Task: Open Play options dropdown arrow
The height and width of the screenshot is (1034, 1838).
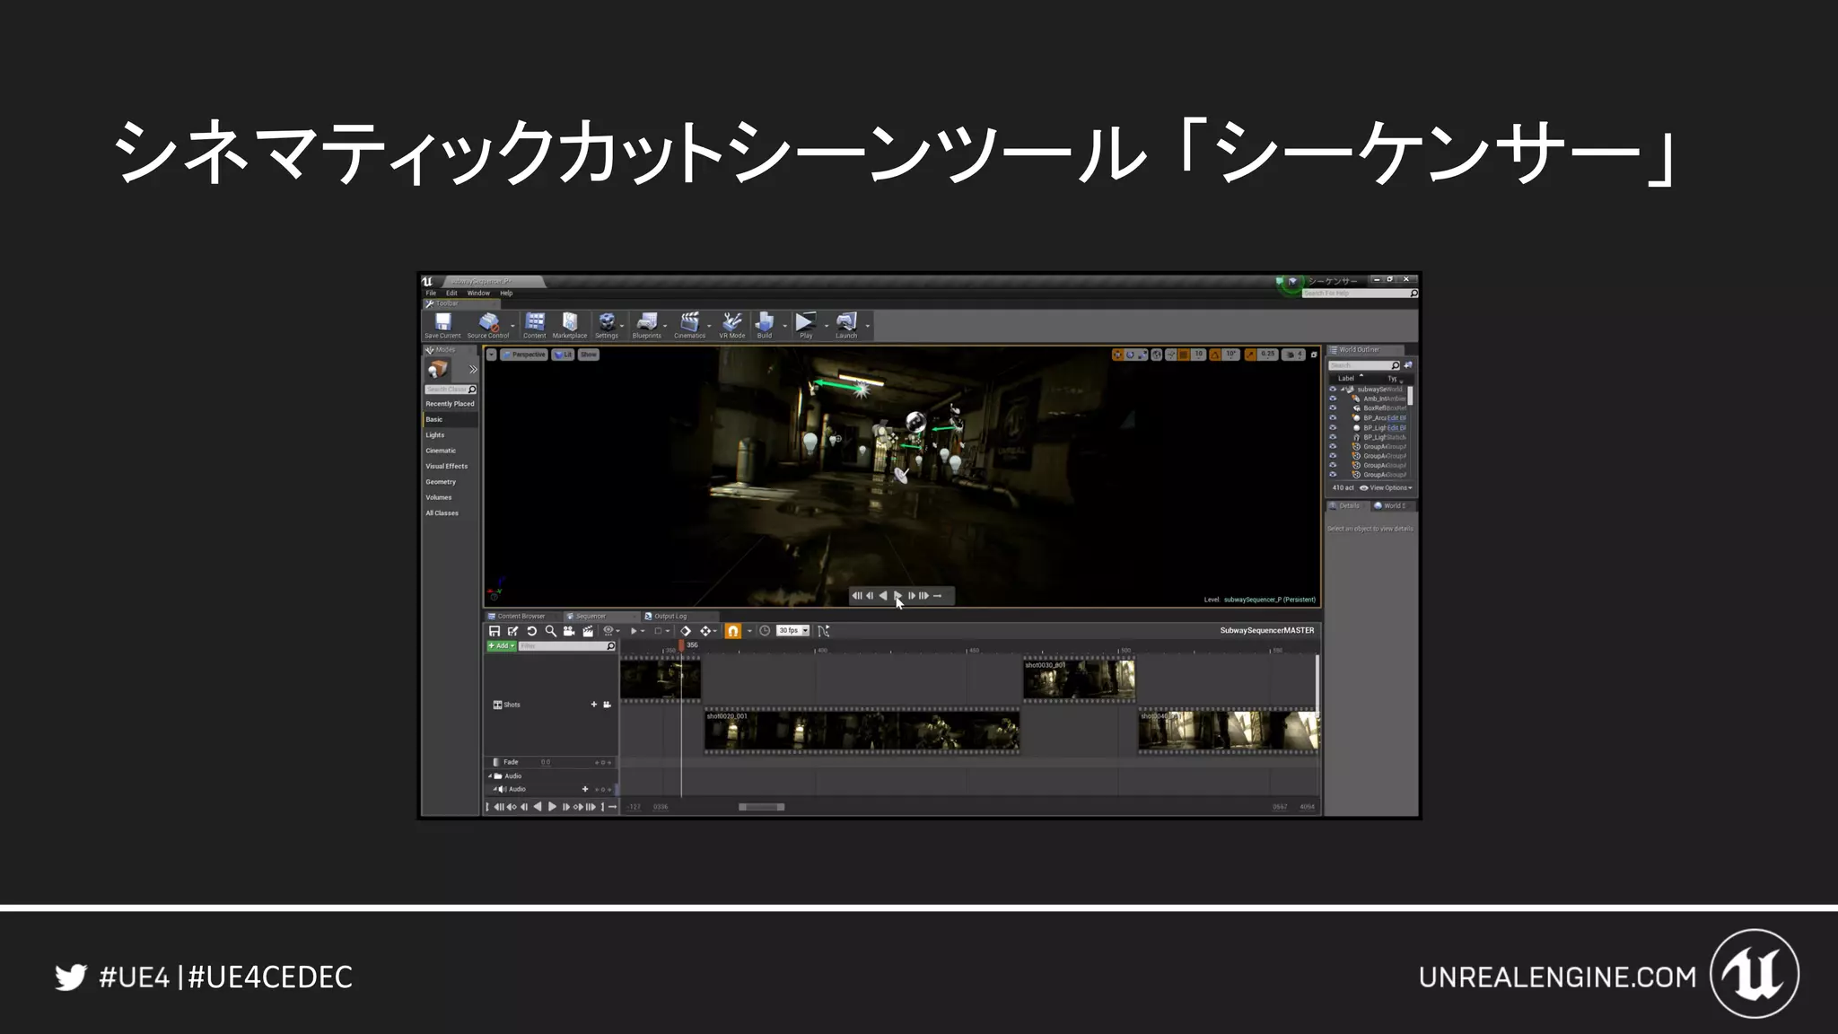Action: [826, 326]
